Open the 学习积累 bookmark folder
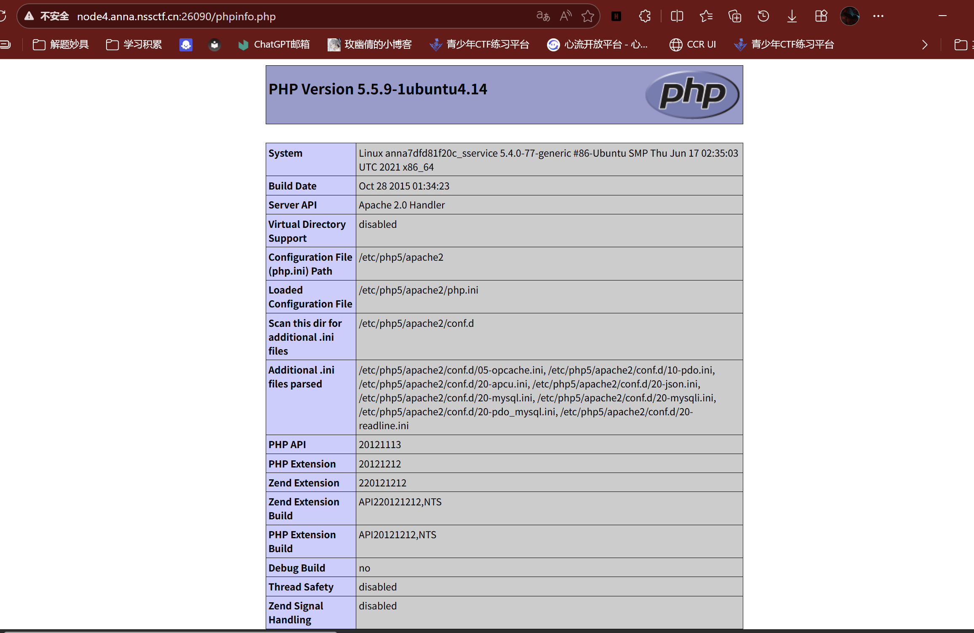Screen dimensions: 974x633 point(134,45)
